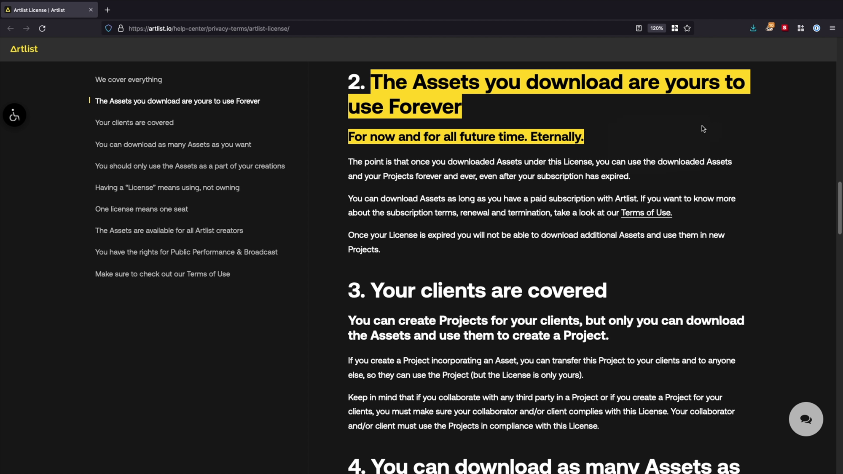Select the Artlist License browser tab
Viewport: 843px width, 474px height.
pos(49,10)
